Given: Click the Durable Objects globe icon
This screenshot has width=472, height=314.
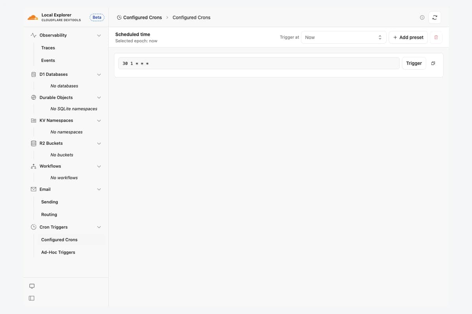Looking at the screenshot, I should click(33, 98).
